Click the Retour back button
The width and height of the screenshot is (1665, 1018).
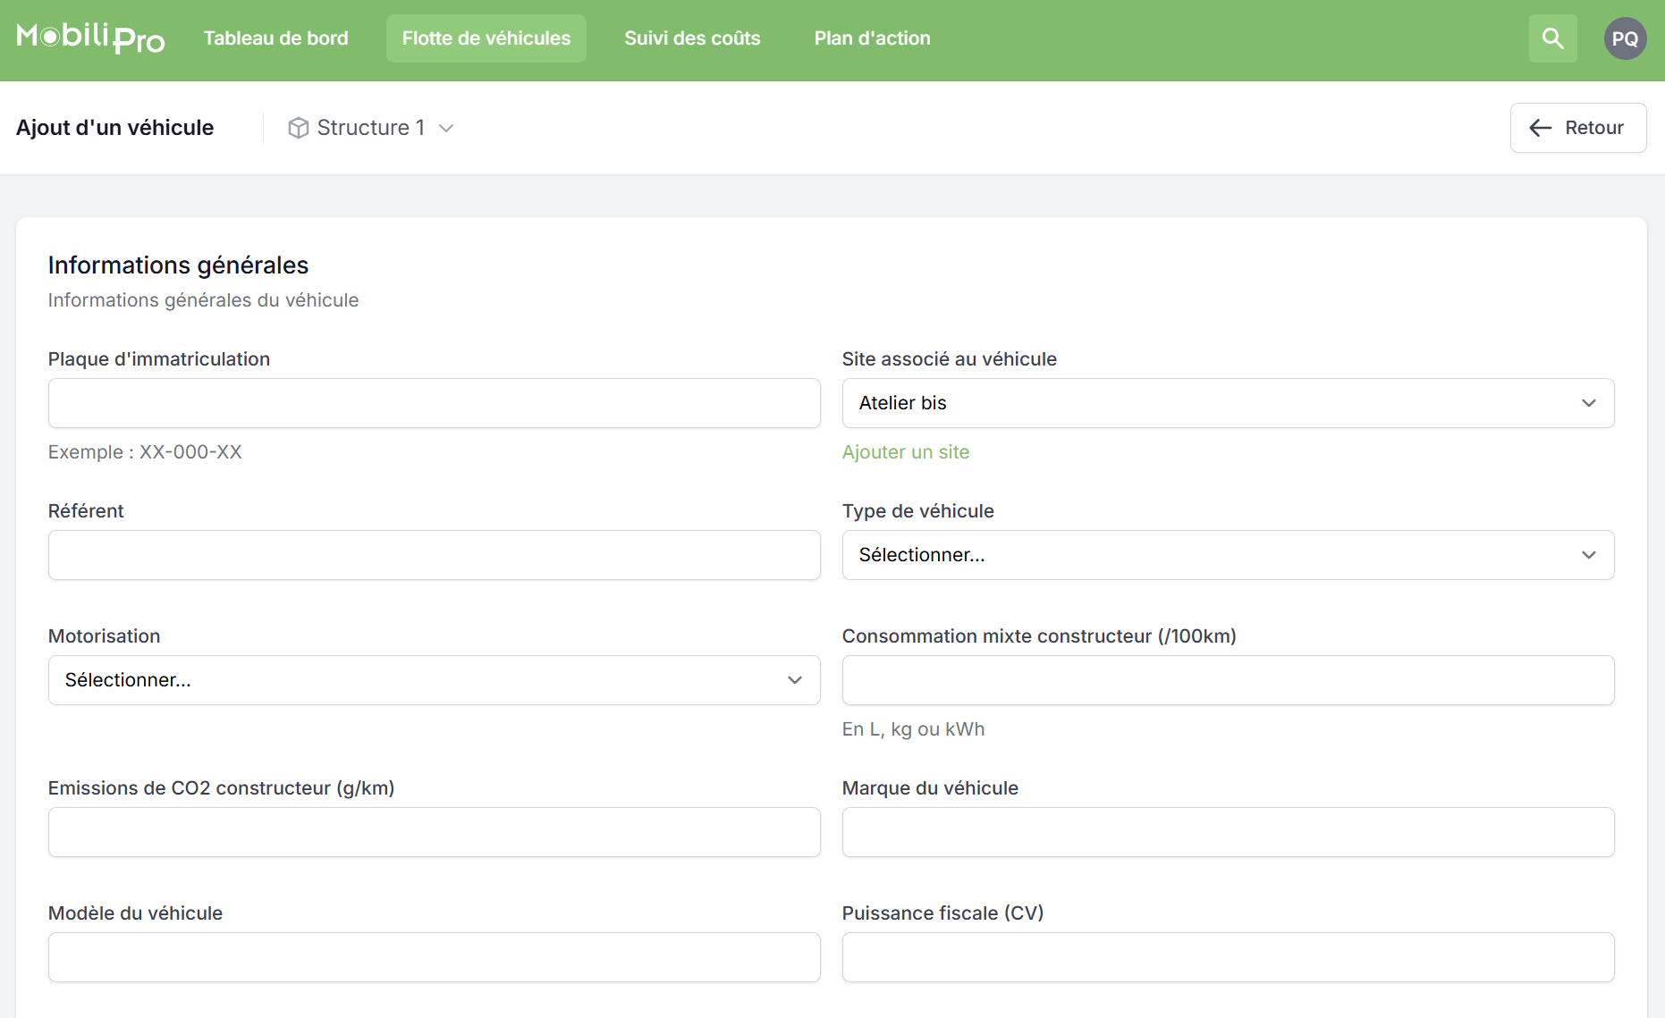1577,128
